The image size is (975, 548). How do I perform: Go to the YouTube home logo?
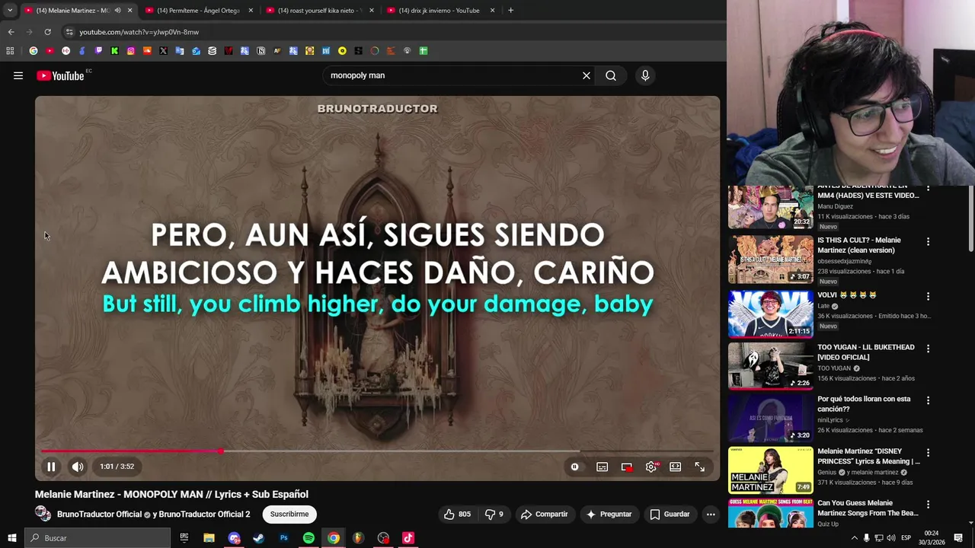click(x=60, y=75)
